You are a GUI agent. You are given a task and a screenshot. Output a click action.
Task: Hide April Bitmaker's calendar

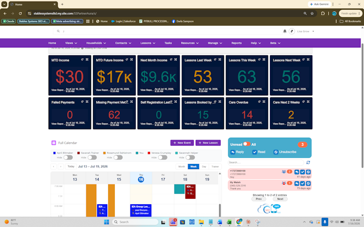pyautogui.click(x=68, y=157)
